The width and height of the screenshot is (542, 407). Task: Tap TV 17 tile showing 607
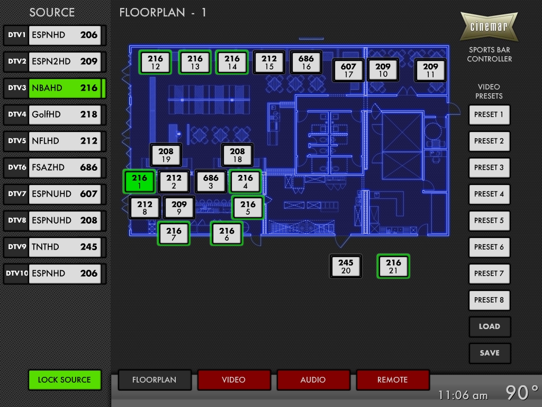coord(348,70)
